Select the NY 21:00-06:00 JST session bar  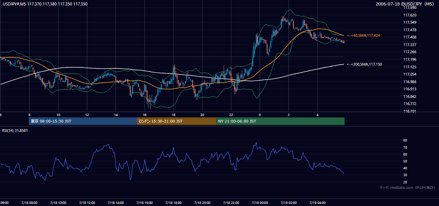tap(280, 121)
